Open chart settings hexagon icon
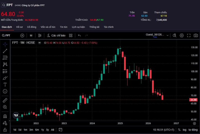 [182, 35]
